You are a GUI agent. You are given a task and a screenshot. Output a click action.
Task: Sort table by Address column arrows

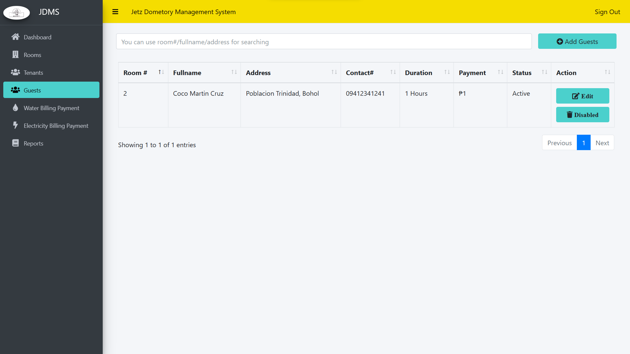(x=334, y=72)
